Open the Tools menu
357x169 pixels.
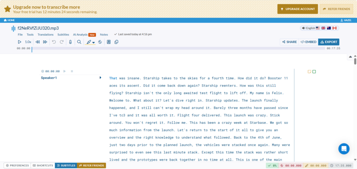(x=30, y=34)
